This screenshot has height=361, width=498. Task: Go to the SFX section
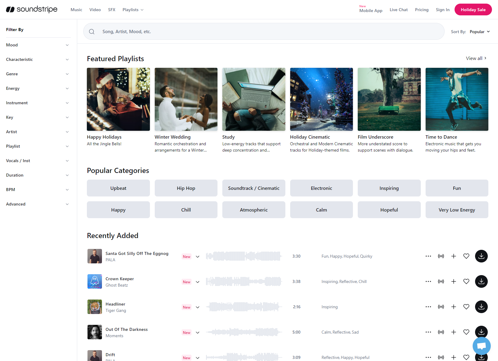[x=112, y=10]
